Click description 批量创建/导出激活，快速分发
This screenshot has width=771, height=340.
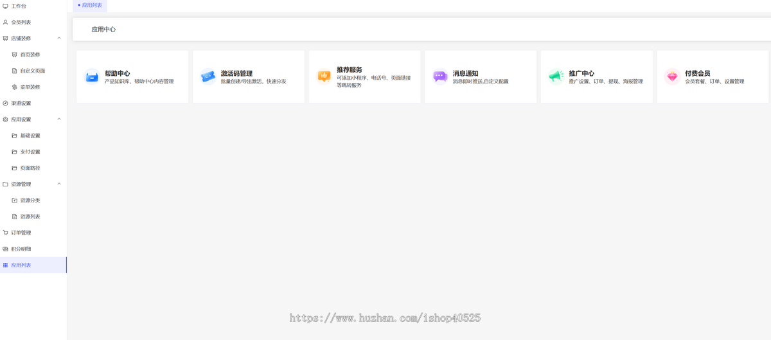tap(254, 82)
